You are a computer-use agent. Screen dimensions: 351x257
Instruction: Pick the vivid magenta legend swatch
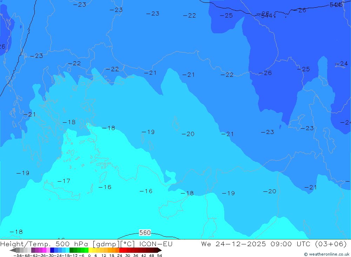click(44, 250)
